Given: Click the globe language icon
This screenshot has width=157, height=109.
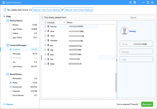Looking at the screenshot, I should coord(134,3).
